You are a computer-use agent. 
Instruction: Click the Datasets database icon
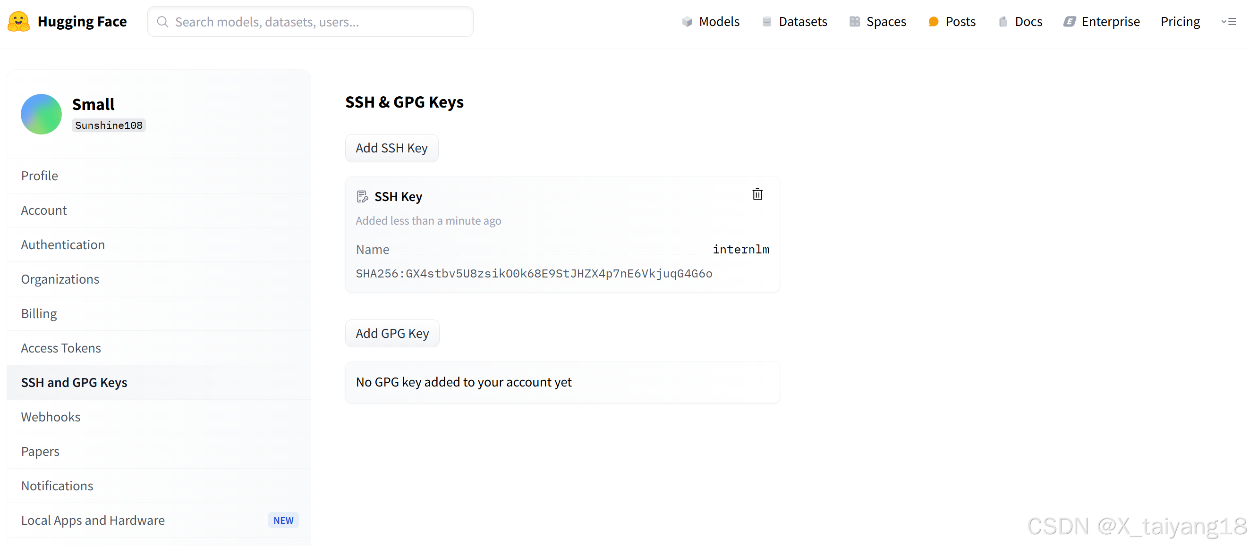pos(766,22)
